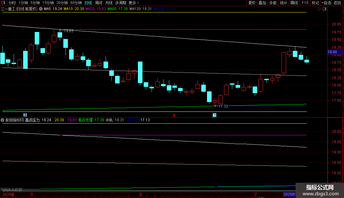The width and height of the screenshot is (344, 198).
Task: Click the 17.50 label on main price axis
Action: click(x=336, y=101)
